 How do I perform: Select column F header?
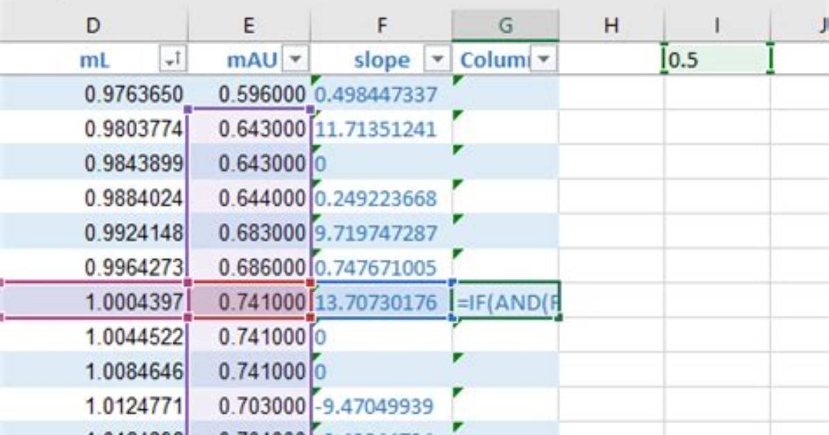point(381,26)
